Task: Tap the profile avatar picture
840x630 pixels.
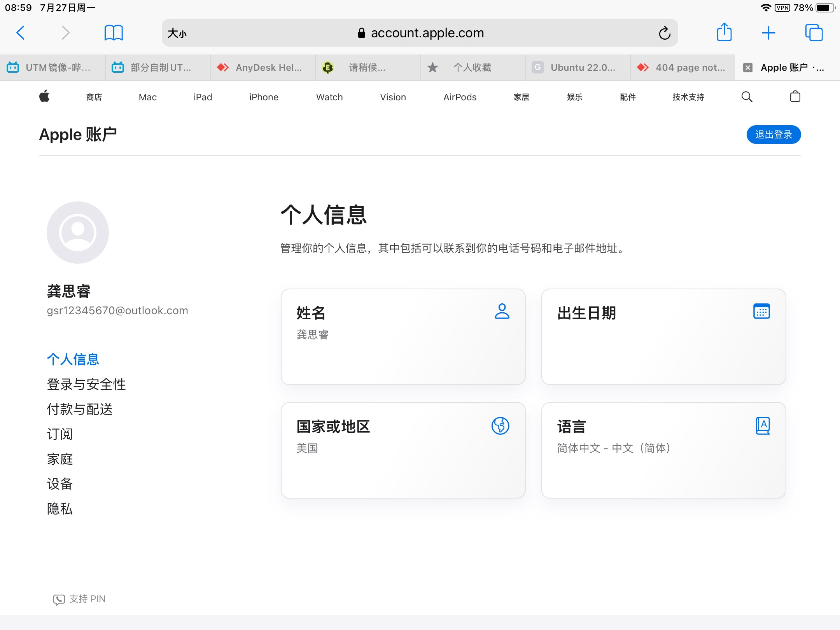Action: (78, 233)
